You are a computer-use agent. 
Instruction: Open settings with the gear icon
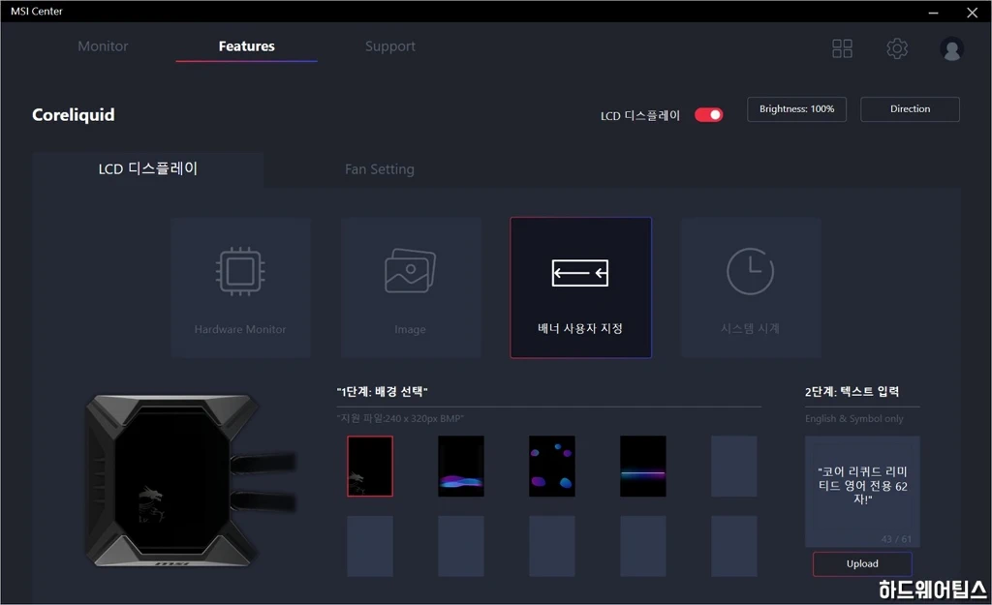(897, 48)
